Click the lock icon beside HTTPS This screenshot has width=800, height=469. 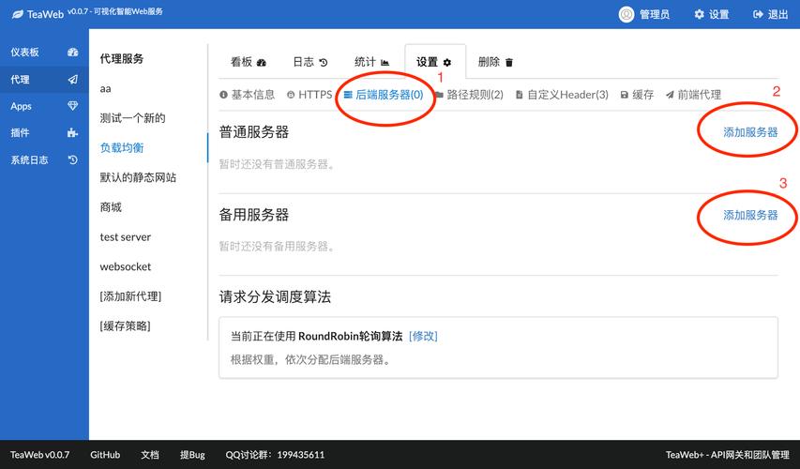tap(291, 95)
